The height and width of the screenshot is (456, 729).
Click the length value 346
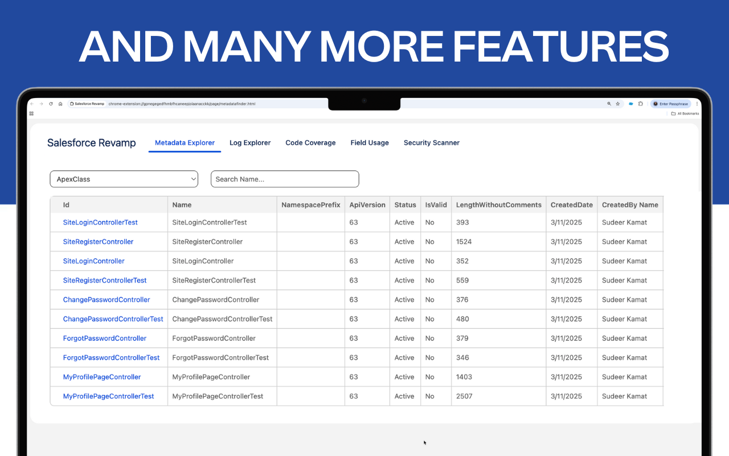[x=462, y=358]
